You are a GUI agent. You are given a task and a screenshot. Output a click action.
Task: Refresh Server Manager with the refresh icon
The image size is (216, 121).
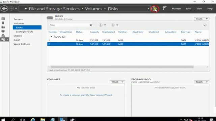154,9
